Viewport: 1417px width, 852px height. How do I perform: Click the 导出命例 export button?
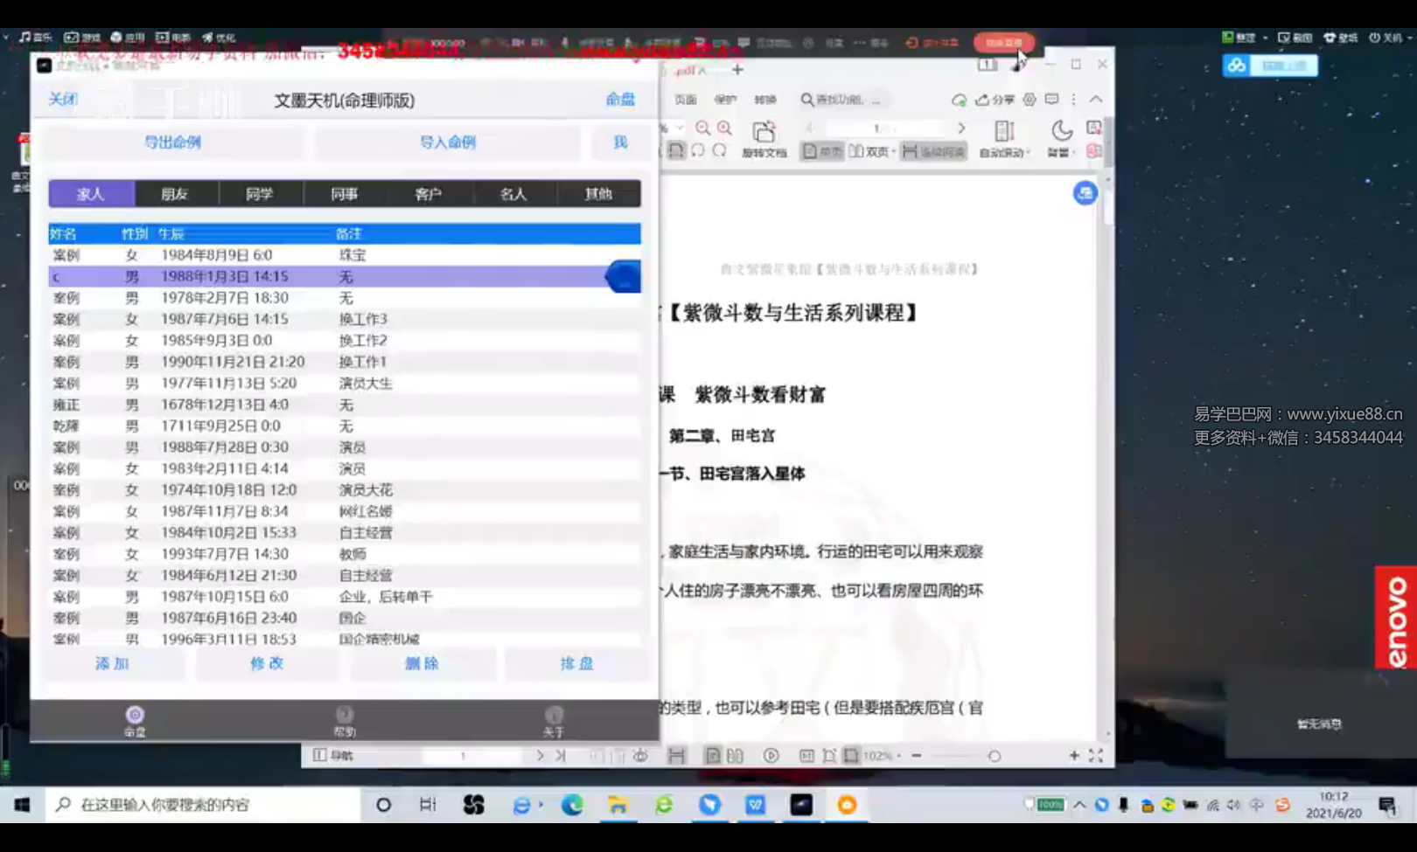(172, 142)
